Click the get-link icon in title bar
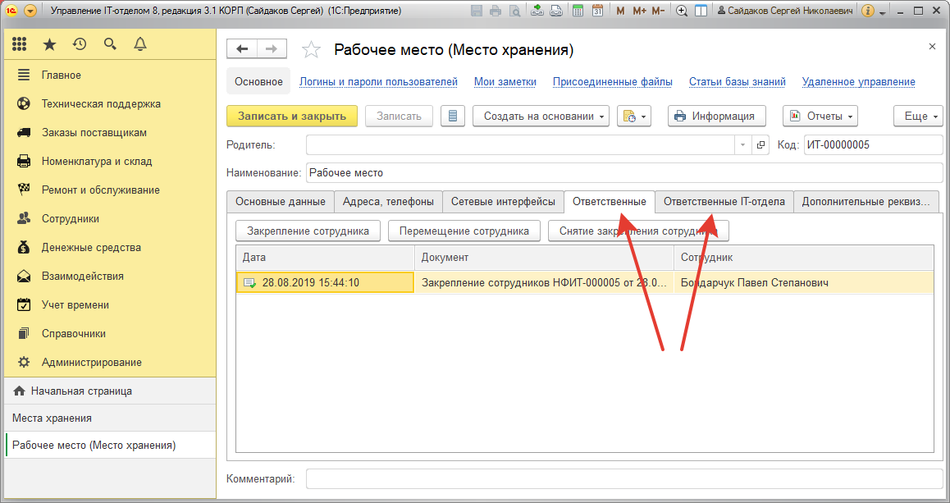This screenshot has height=503, width=950. 537,11
